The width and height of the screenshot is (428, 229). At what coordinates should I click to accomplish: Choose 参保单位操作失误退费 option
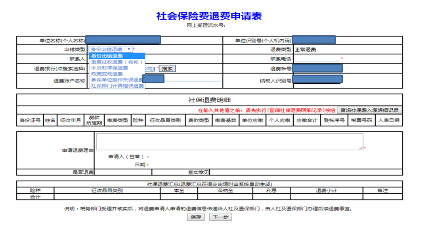click(117, 80)
